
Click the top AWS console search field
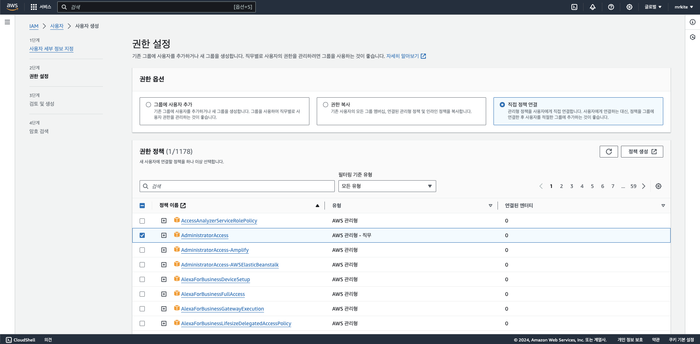click(157, 7)
